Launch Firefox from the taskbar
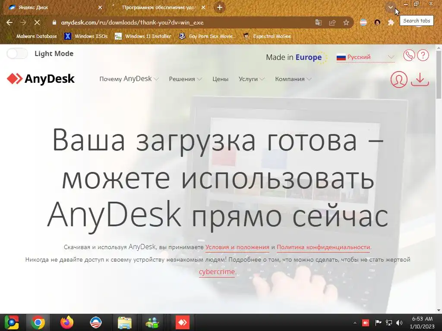Image resolution: width=442 pixels, height=331 pixels. [67, 322]
